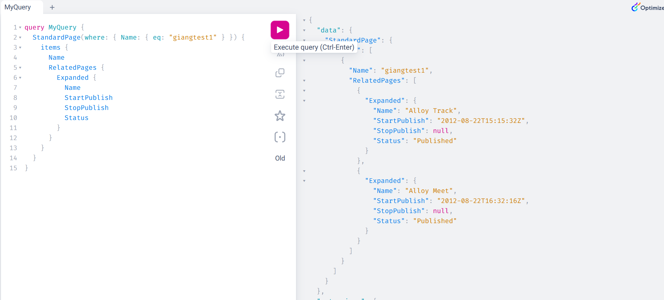Click the copy query icon
664x300 pixels.
pos(280,73)
